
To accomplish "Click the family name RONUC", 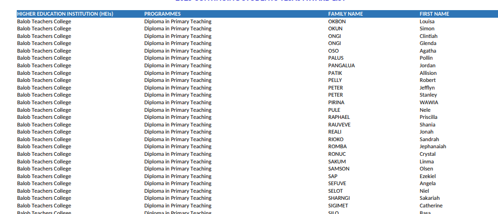I will pyautogui.click(x=337, y=154).
